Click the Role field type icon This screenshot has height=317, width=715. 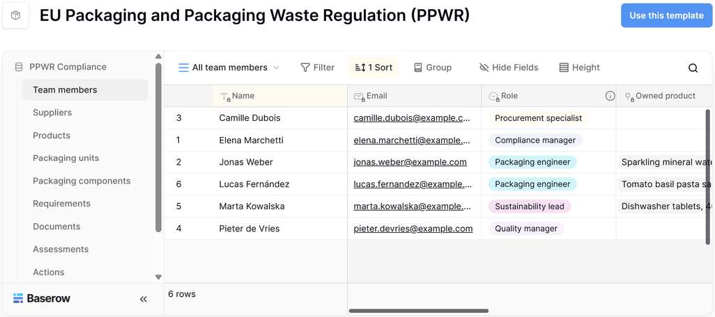(494, 97)
